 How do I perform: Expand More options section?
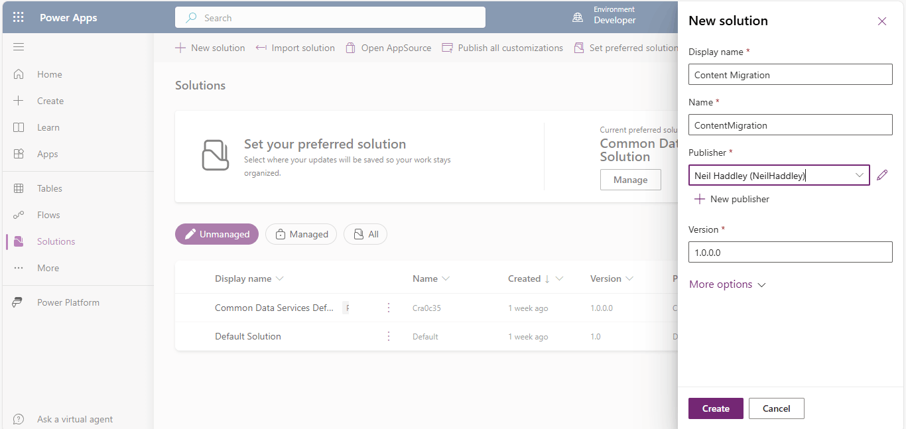click(728, 284)
